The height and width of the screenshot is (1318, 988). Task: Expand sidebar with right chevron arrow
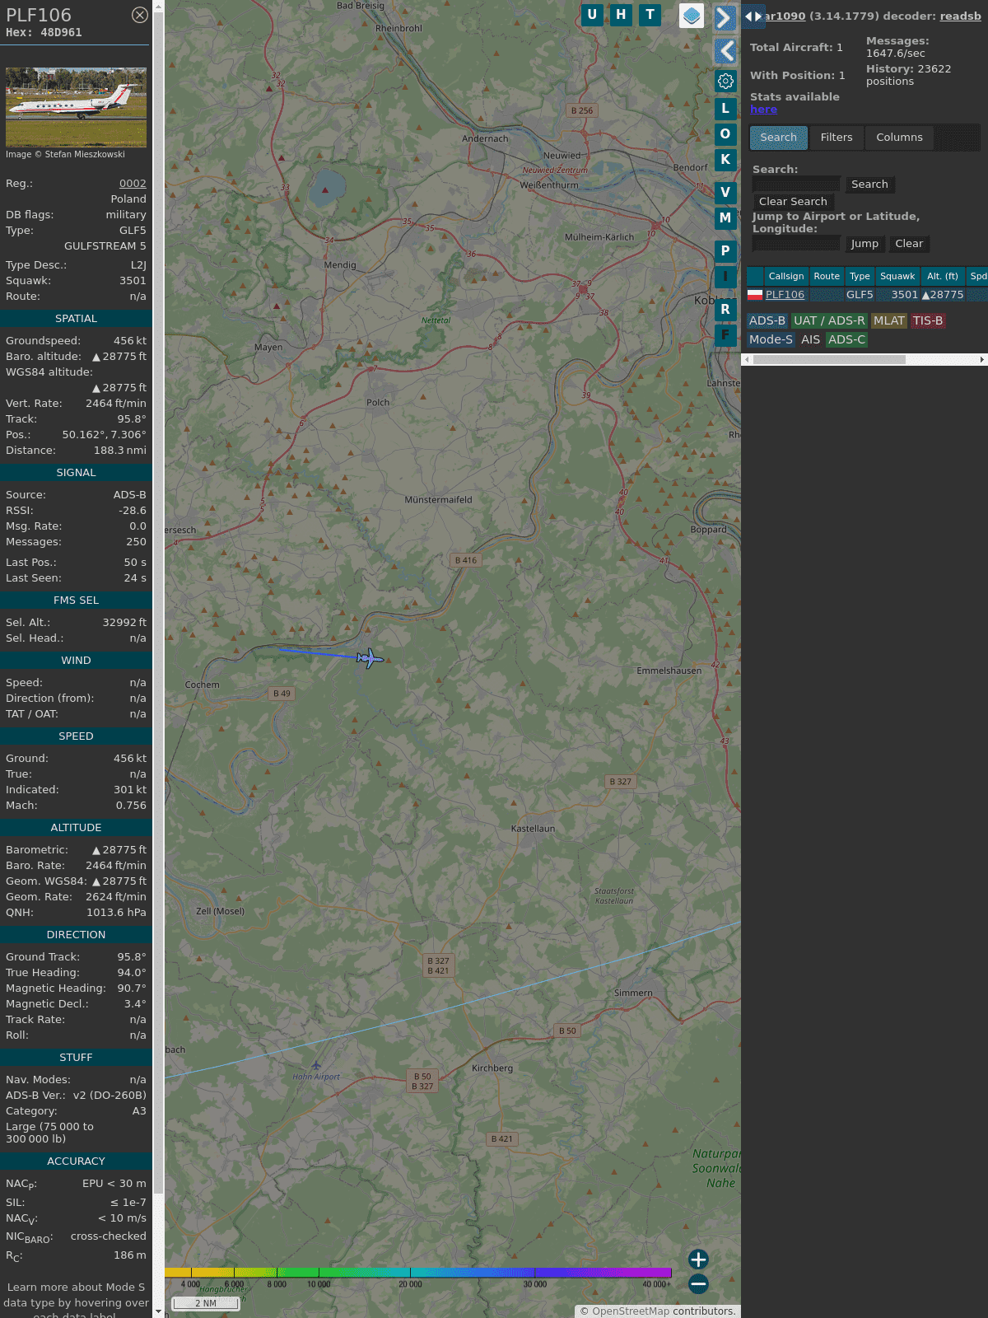725,18
